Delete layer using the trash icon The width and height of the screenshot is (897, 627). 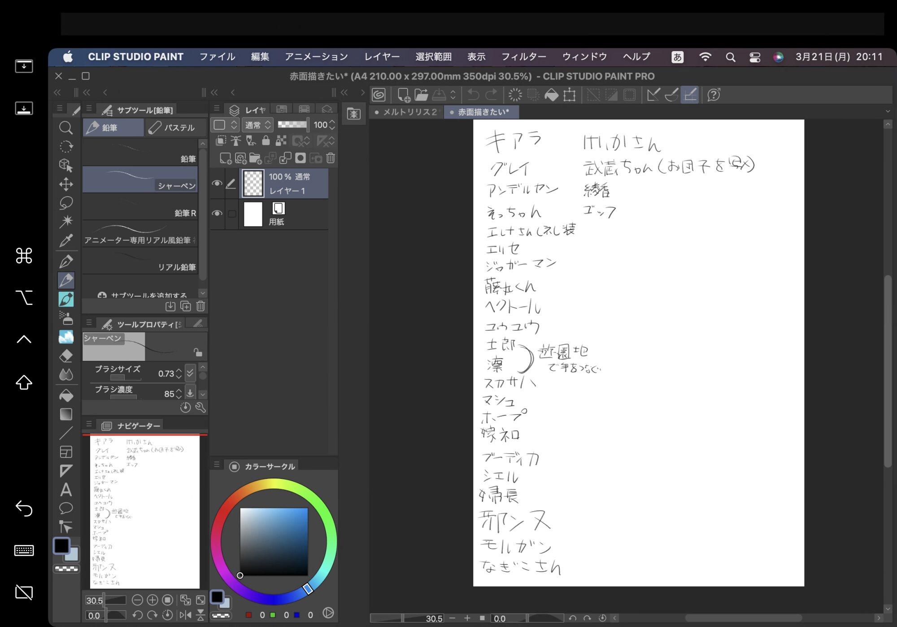point(331,158)
